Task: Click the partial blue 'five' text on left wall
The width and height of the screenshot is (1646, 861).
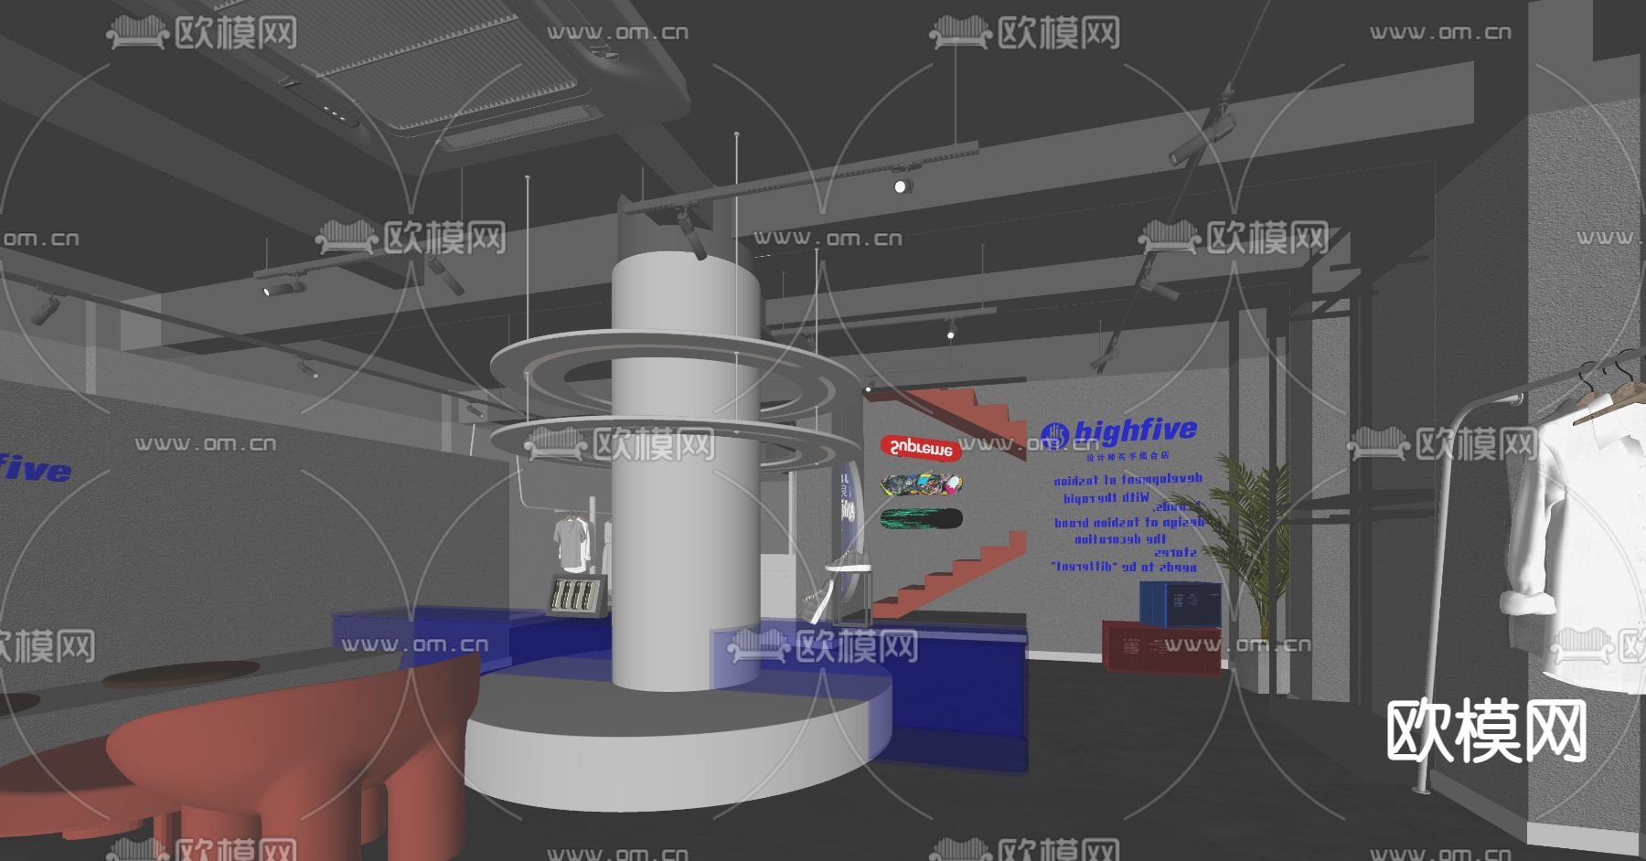Action: point(35,469)
